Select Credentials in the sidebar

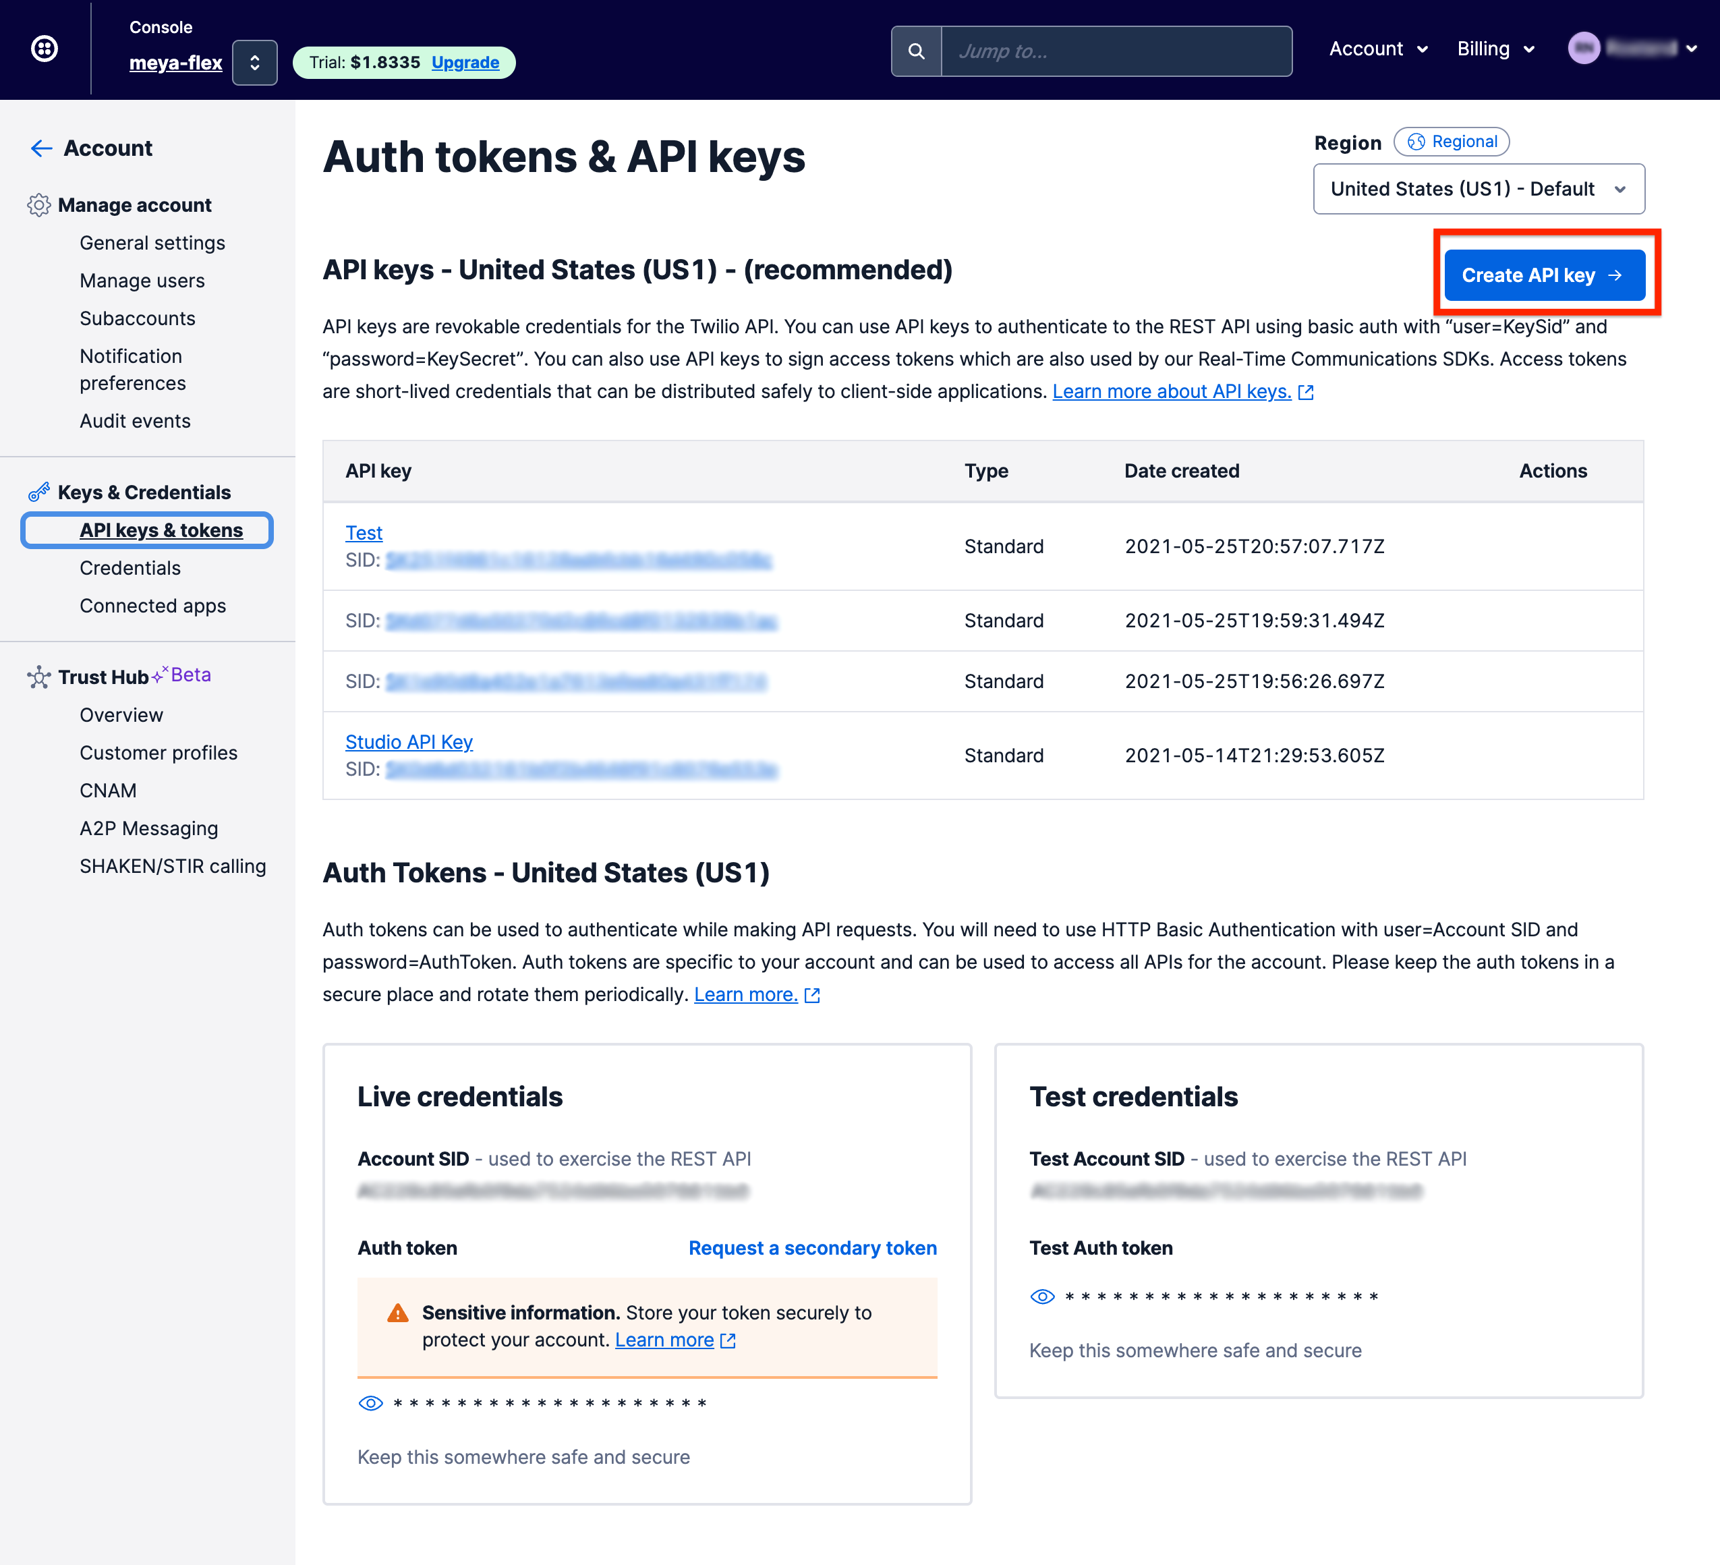130,568
